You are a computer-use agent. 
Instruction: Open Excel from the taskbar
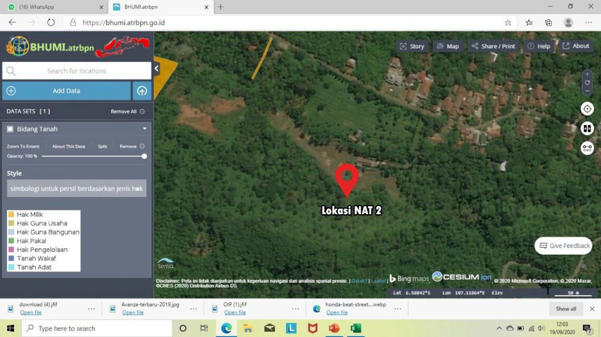[x=356, y=328]
